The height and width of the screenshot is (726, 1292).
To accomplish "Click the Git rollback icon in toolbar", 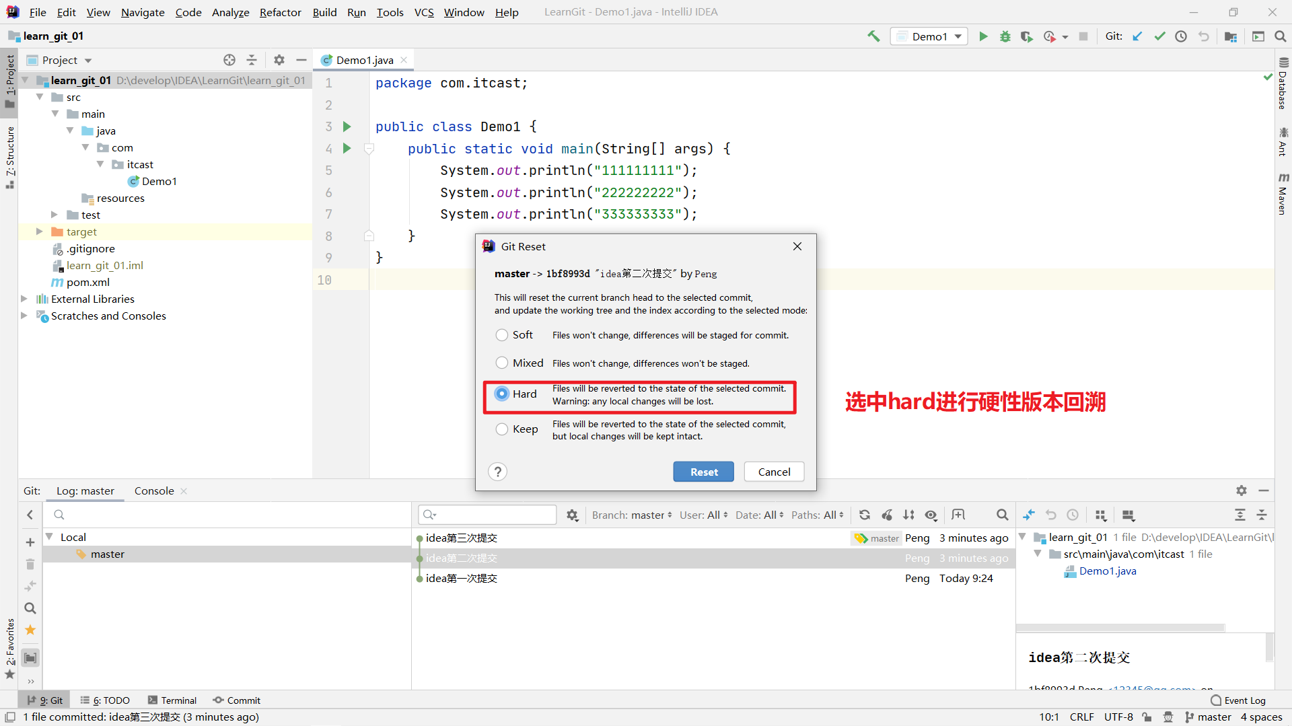I will pos(1204,36).
